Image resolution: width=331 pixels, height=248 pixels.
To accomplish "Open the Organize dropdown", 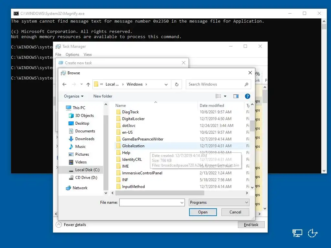I will tap(74, 96).
